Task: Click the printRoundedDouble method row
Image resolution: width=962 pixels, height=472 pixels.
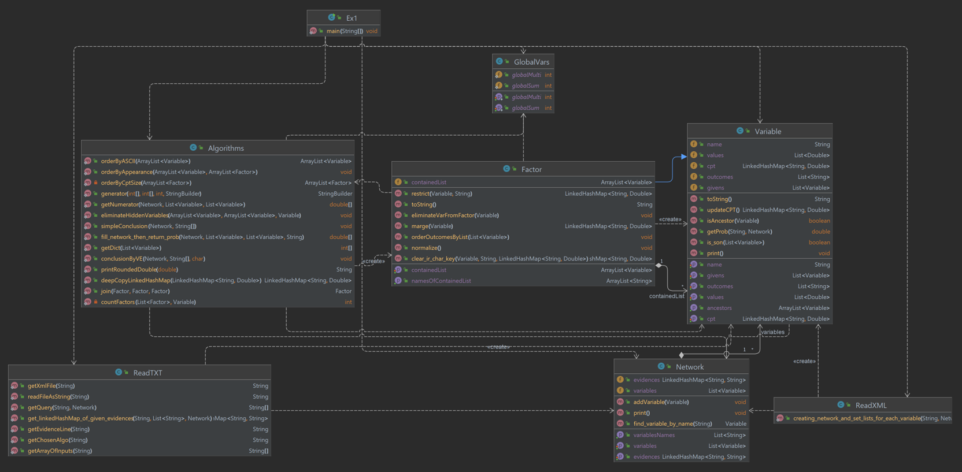Action: click(x=218, y=270)
